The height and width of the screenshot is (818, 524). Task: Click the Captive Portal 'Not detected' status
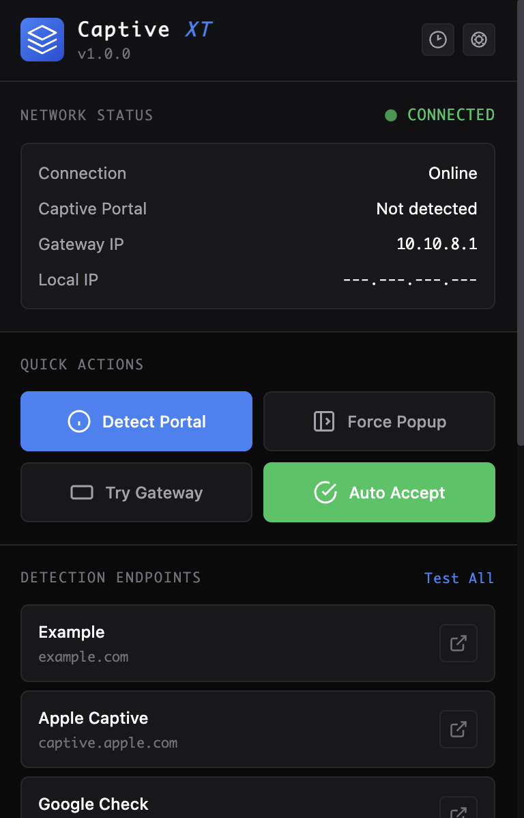click(x=426, y=208)
